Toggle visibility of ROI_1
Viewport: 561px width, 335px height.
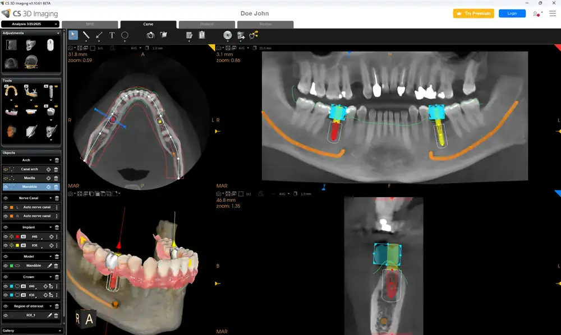pyautogui.click(x=6, y=315)
